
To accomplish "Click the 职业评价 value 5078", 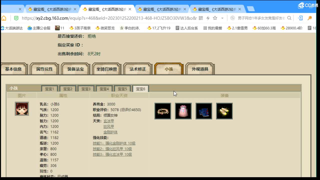I will tap(114, 110).
